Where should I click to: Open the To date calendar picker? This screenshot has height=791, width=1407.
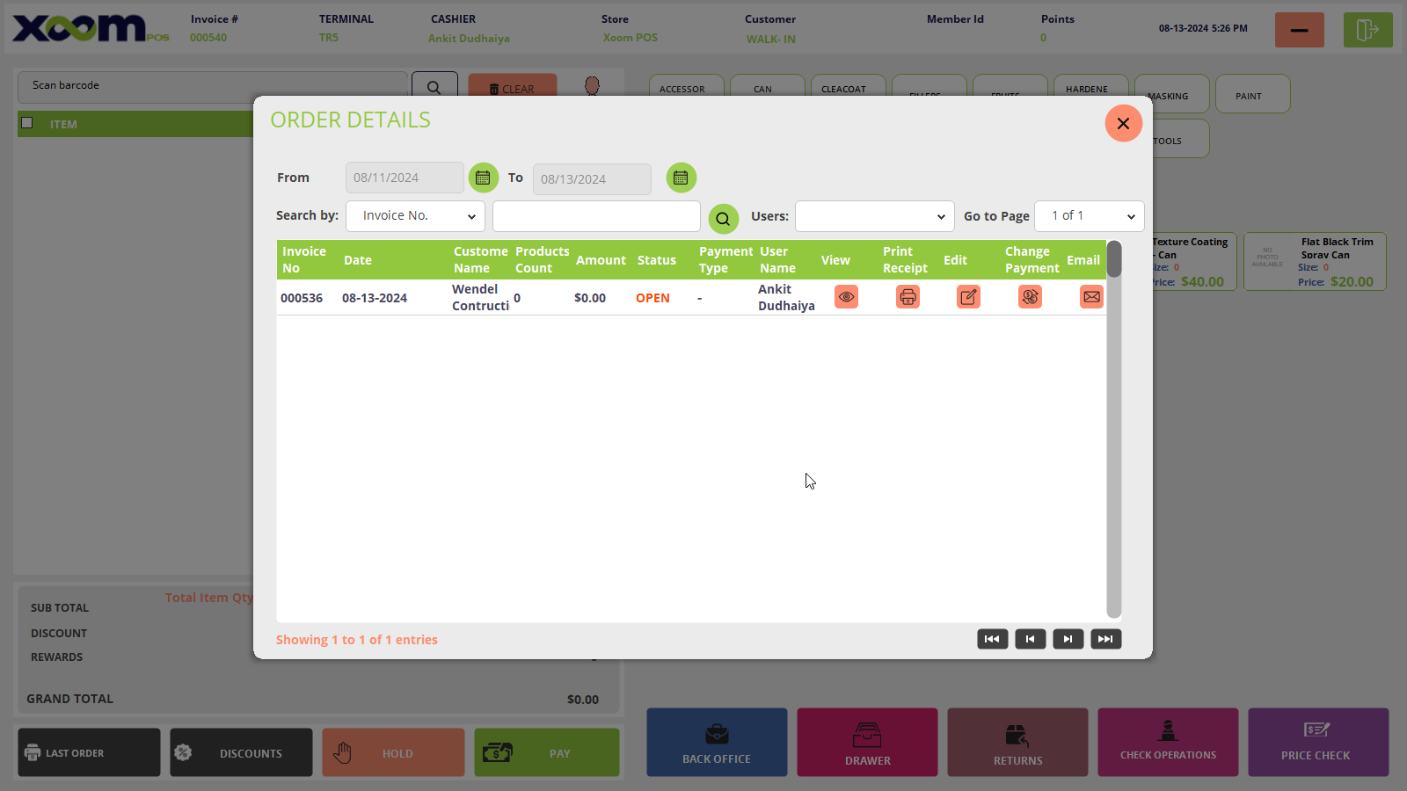pyautogui.click(x=681, y=178)
